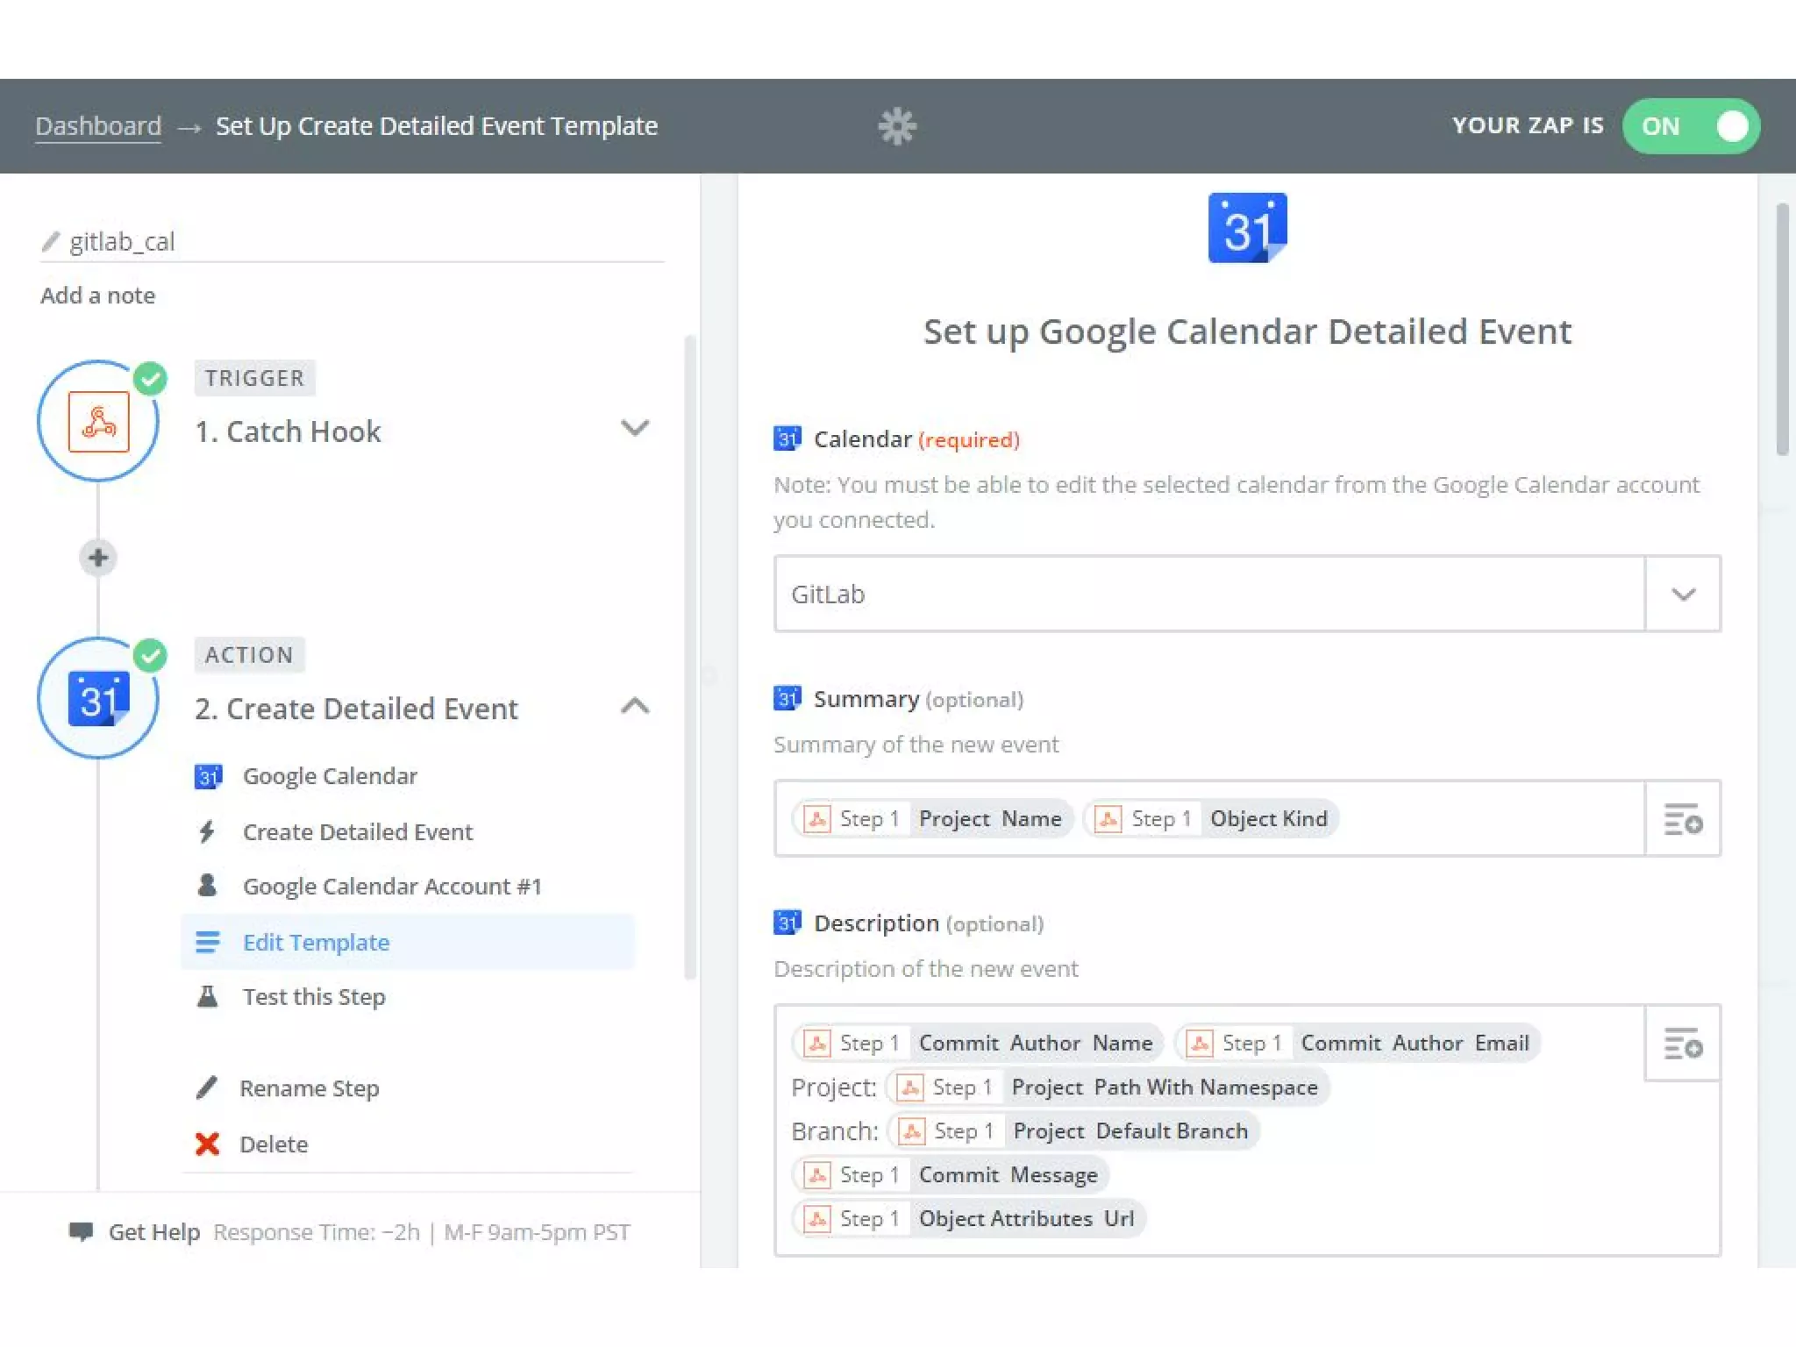Open insert-field icon for Description field
Image resolution: width=1796 pixels, height=1347 pixels.
(x=1682, y=1044)
